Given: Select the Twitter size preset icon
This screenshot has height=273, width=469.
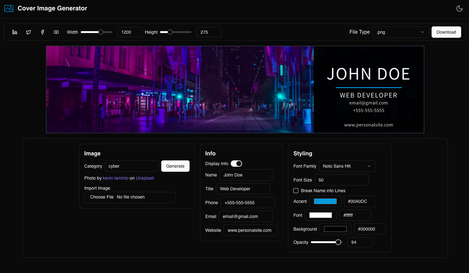Looking at the screenshot, I should (x=29, y=32).
